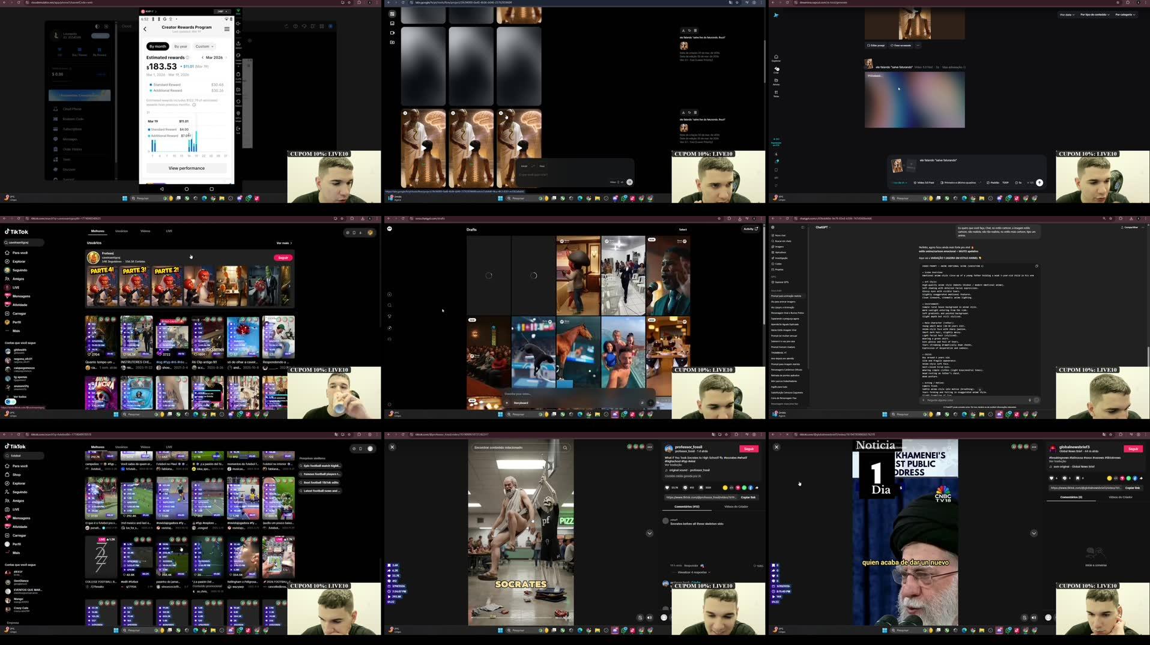Image resolution: width=1150 pixels, height=645 pixels.
Task: Open the hamburger menu on Creator Rewards screen
Action: (x=226, y=29)
